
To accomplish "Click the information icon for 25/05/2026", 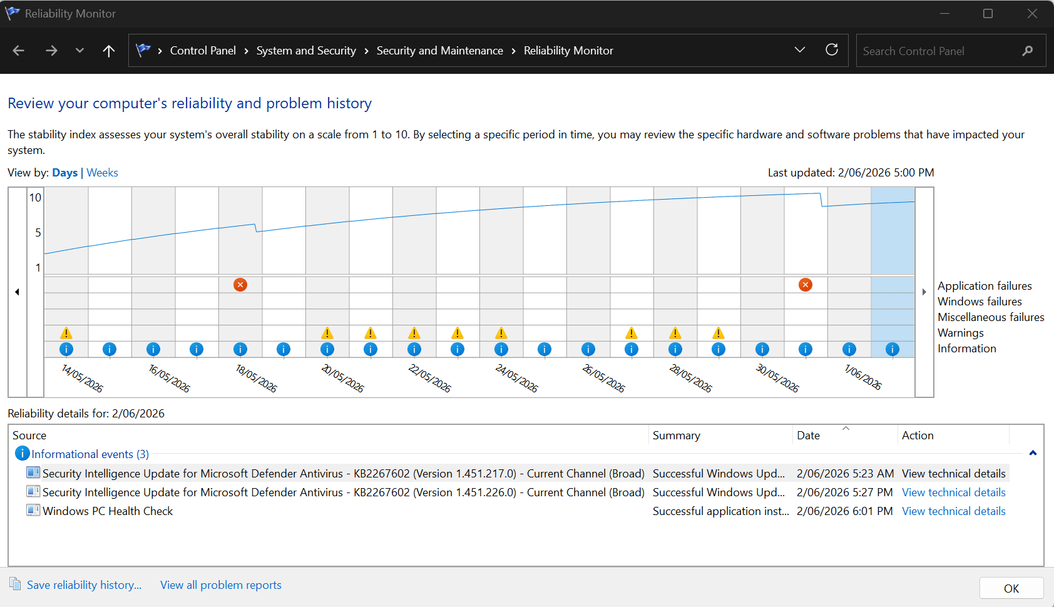I will [x=545, y=349].
